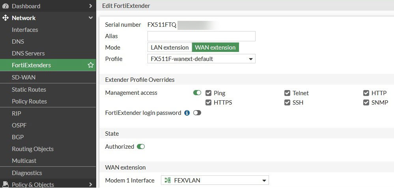Open the Modem 1 Interface dropdown
The height and width of the screenshot is (188, 394).
(215, 181)
